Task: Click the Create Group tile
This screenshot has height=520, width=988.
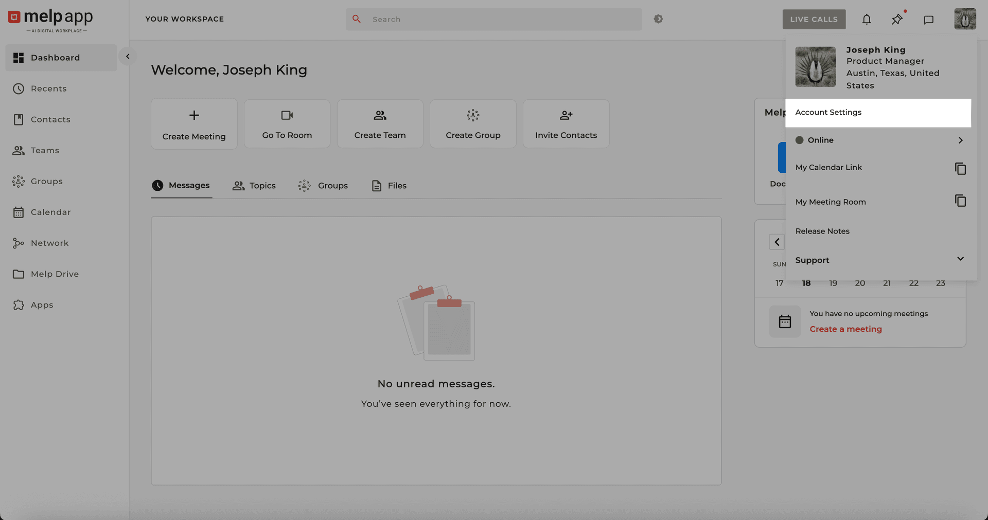Action: point(472,124)
